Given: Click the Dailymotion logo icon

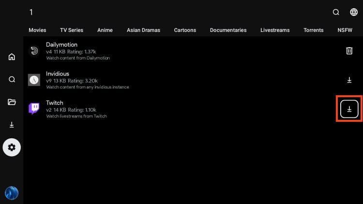Looking at the screenshot, I should coord(34,51).
